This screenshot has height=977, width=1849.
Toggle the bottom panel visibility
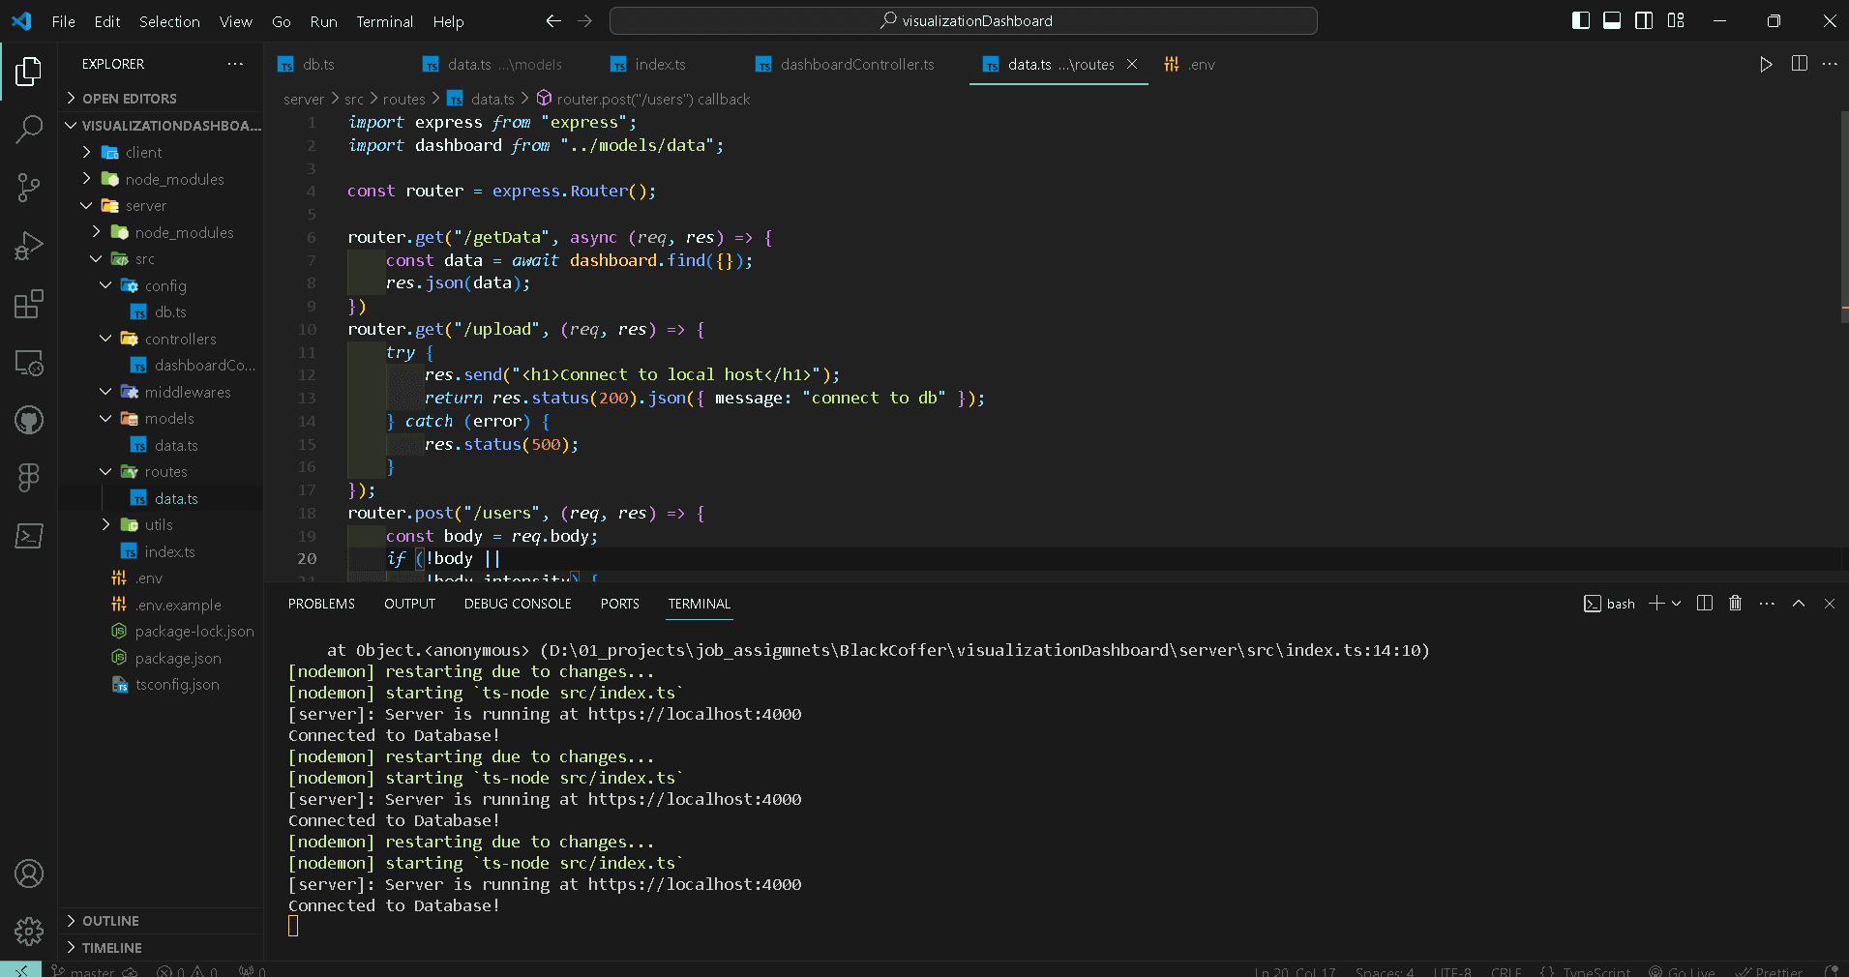1612,20
